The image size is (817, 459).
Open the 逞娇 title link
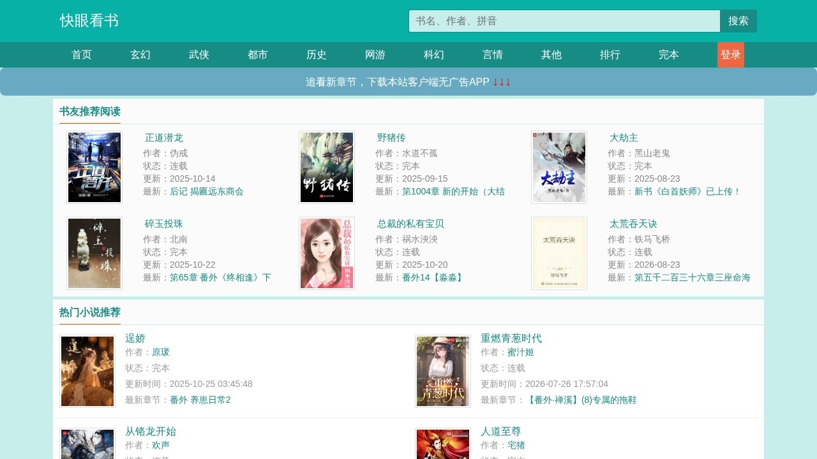point(135,339)
